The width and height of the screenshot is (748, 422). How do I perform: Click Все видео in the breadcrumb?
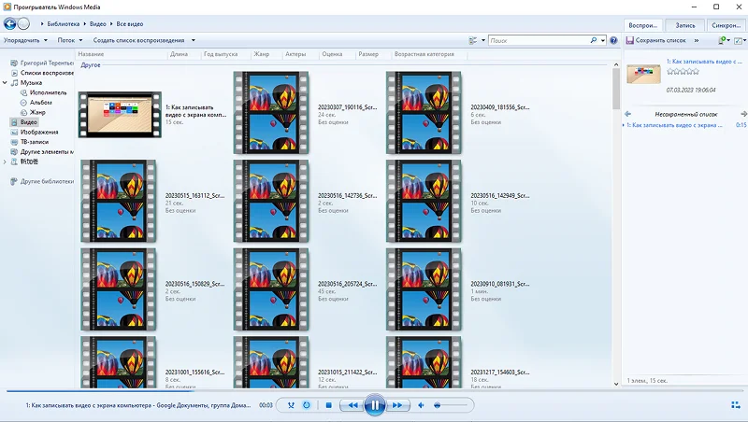coord(130,24)
